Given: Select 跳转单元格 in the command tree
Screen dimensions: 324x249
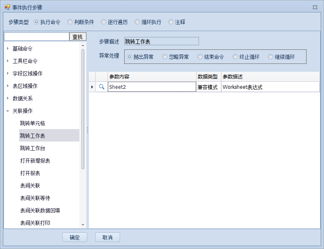Looking at the screenshot, I should click(32, 123).
